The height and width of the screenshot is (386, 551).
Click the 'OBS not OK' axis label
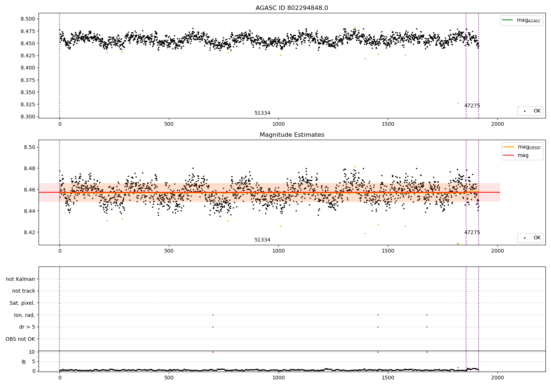[21, 339]
